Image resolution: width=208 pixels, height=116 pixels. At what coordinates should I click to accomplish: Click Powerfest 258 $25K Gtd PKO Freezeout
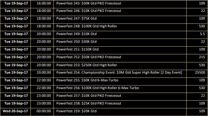[89, 103]
